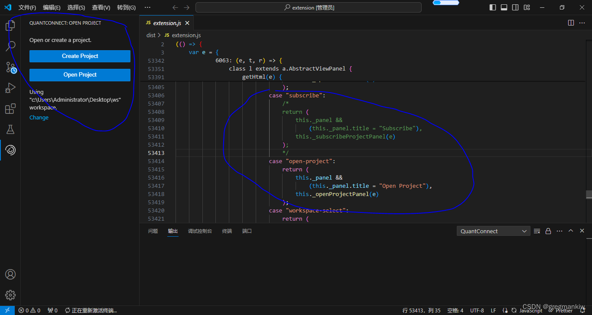The height and width of the screenshot is (315, 592).
Task: Click the 行 53413, 列 35 cursor position
Action: click(x=422, y=310)
